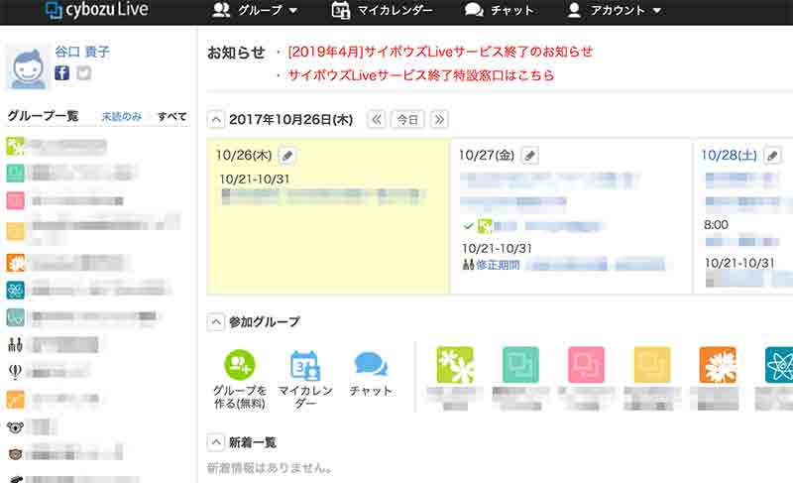The width and height of the screenshot is (793, 483).
Task: Click the Twitter icon under the user name
Action: pos(83,73)
